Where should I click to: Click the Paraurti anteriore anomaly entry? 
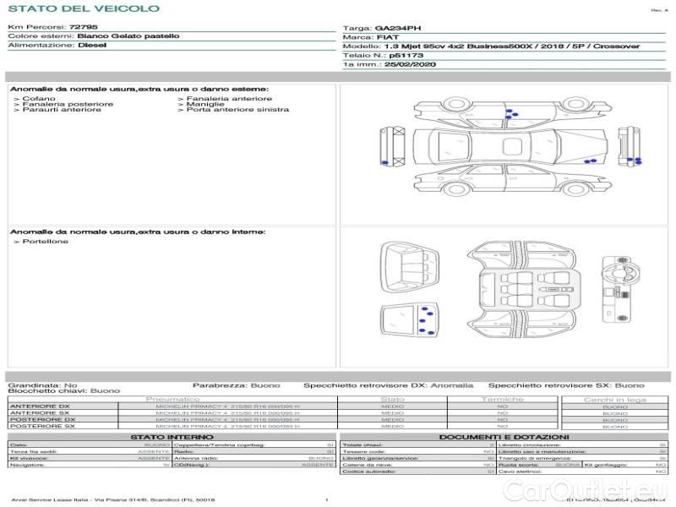pos(62,110)
